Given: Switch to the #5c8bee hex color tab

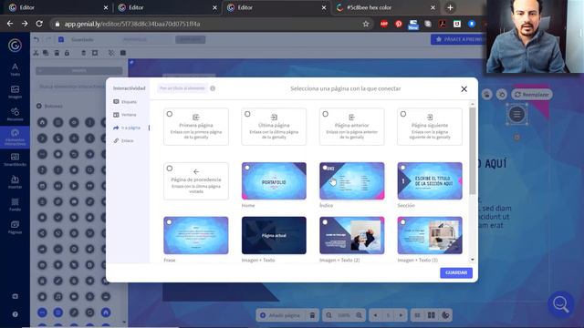Looking at the screenshot, I should [385, 7].
